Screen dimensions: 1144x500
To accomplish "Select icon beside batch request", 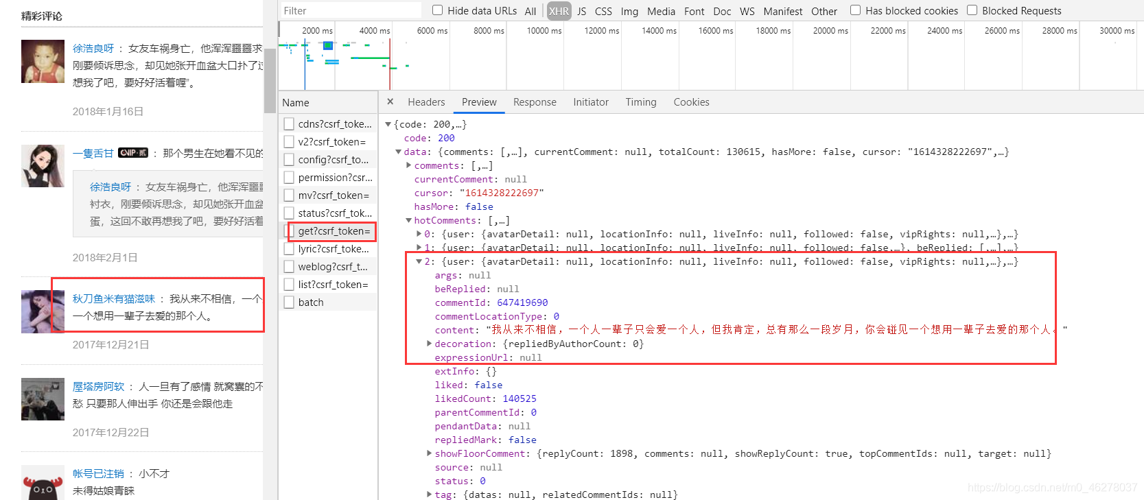I will [x=289, y=302].
